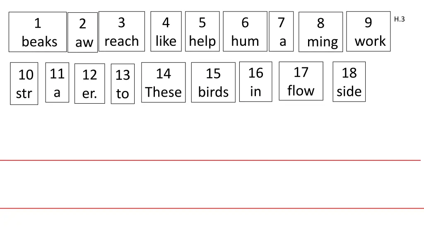
Task: Click the birds card numbered 15
Action: tap(213, 83)
